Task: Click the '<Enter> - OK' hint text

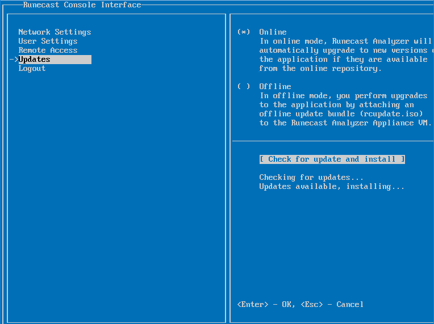Action: tap(265, 304)
